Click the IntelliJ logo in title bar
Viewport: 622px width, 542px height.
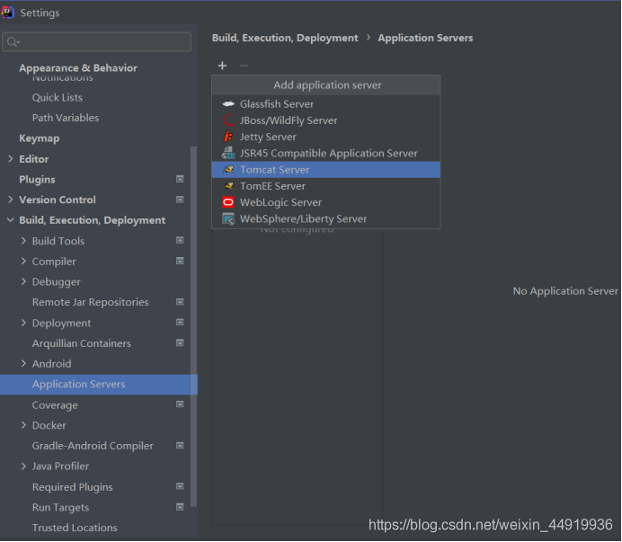click(7, 13)
